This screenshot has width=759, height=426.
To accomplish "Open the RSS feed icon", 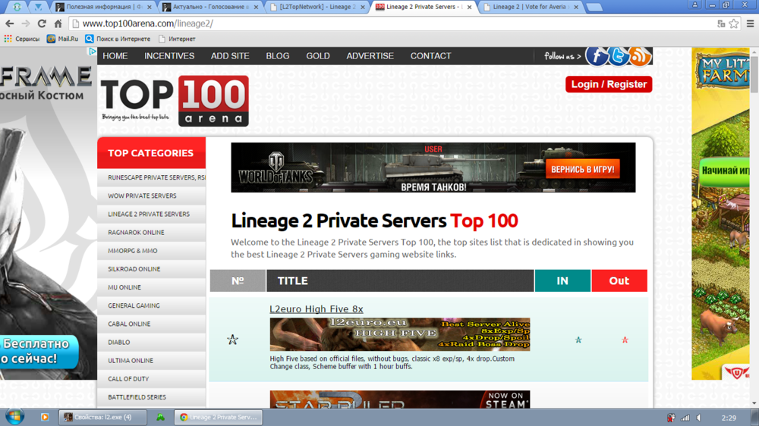I will tap(640, 56).
